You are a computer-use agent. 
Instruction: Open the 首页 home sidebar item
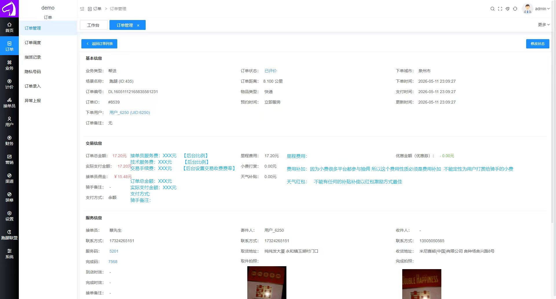coord(9,27)
